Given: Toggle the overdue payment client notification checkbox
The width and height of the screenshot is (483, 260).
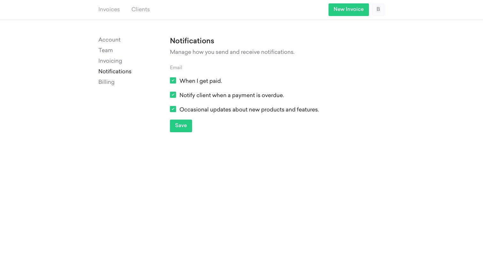Looking at the screenshot, I should [173, 95].
